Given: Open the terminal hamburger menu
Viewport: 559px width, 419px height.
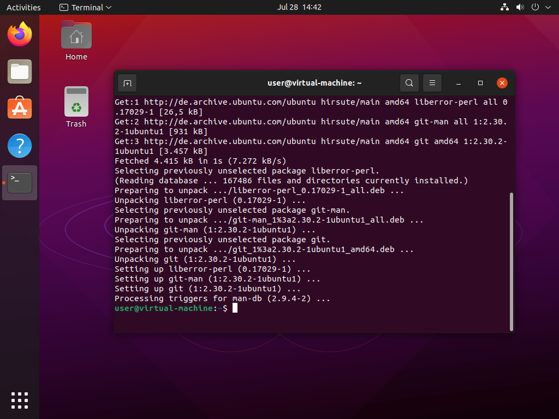Looking at the screenshot, I should pyautogui.click(x=432, y=83).
